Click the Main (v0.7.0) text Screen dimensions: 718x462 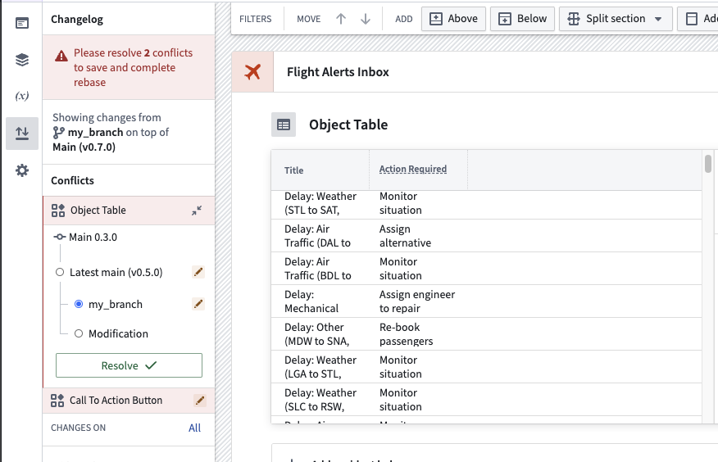84,147
